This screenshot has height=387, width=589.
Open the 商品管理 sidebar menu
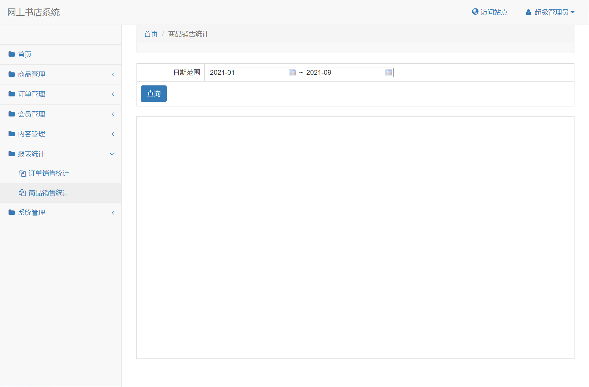pyautogui.click(x=61, y=74)
